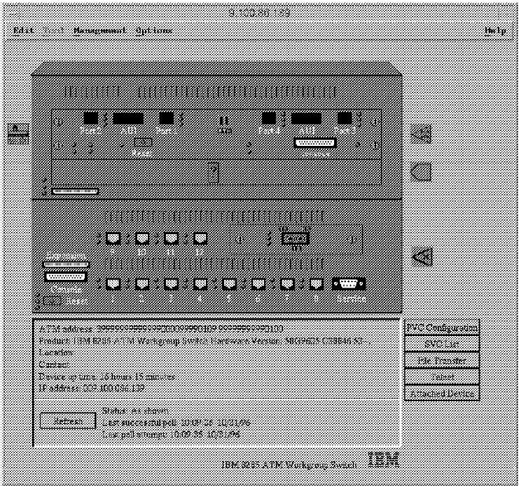Image resolution: width=519 pixels, height=486 pixels.
Task: Select RJ-45 port 1 on the switch
Action: (x=113, y=284)
